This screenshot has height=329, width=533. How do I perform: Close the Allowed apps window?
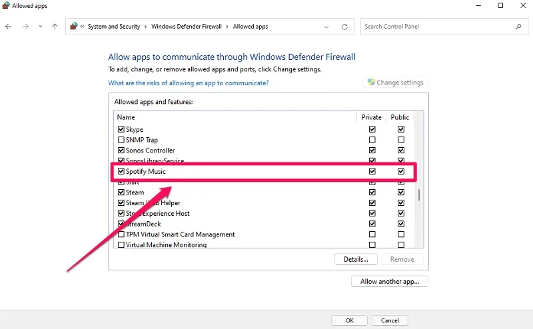click(x=523, y=6)
